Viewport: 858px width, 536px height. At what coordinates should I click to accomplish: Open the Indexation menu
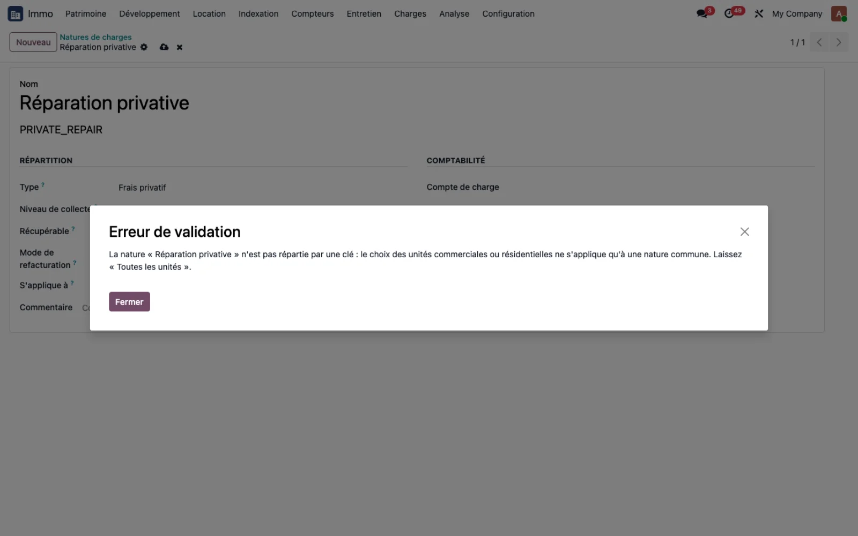[258, 14]
